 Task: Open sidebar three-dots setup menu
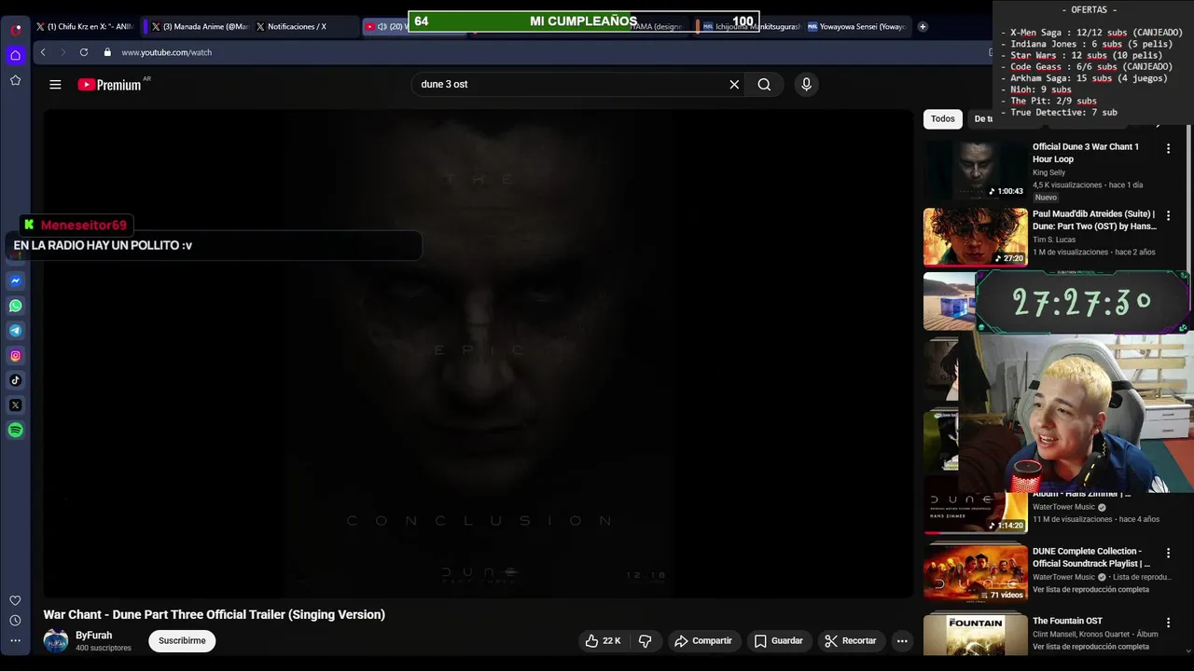point(16,640)
